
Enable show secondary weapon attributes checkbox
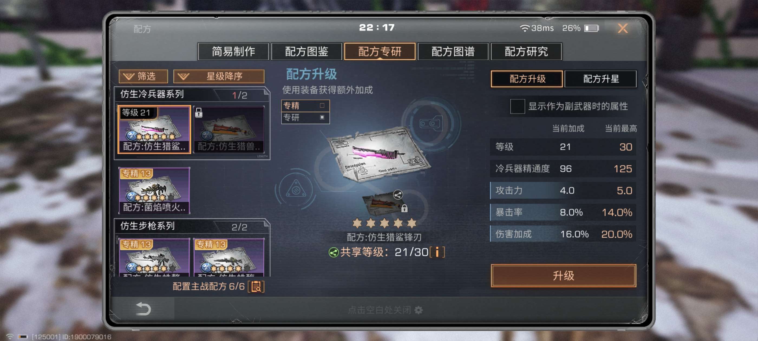click(x=517, y=106)
